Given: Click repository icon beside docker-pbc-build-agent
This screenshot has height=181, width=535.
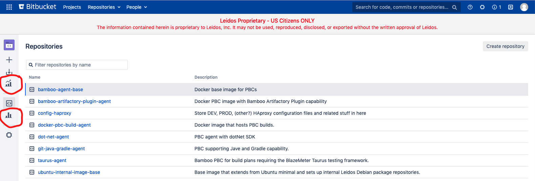Looking at the screenshot, I should click(x=32, y=125).
